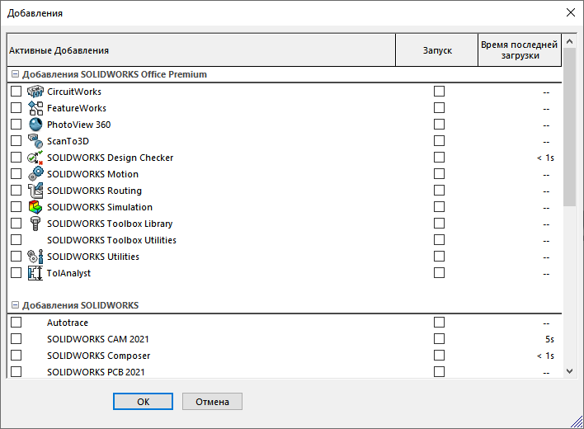Click the PhotoView 360 icon
Image resolution: width=584 pixels, height=429 pixels.
pos(35,125)
